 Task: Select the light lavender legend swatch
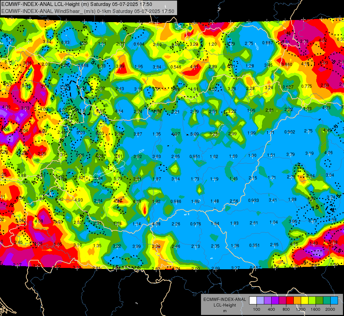(x=260, y=301)
